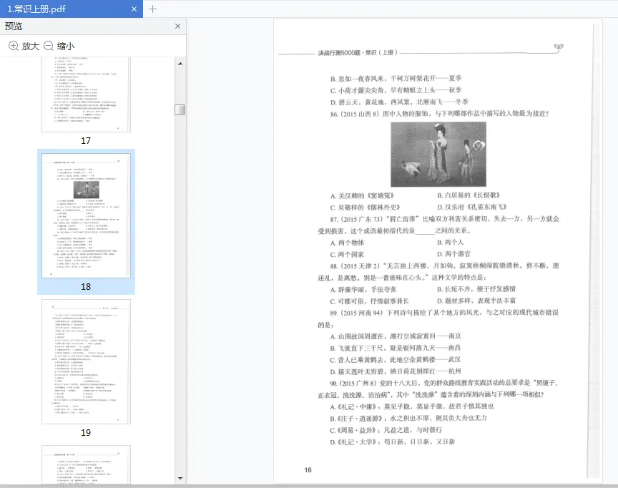Close the 预览 preview panel

point(178,26)
